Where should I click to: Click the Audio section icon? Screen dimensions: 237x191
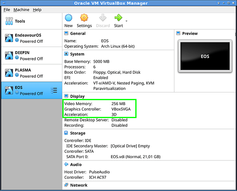(x=67, y=164)
